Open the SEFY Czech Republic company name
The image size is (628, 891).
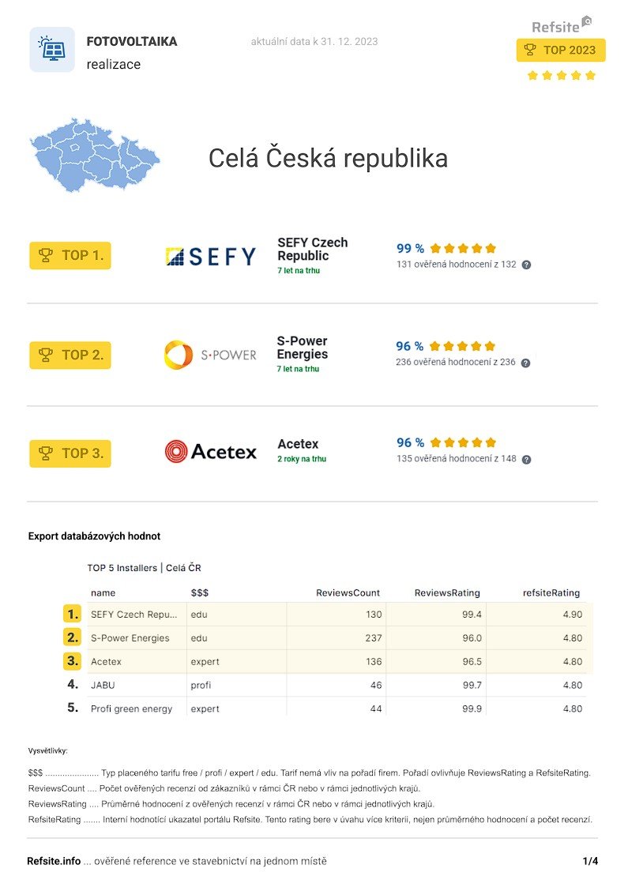[313, 249]
